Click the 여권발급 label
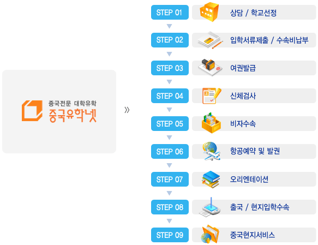The height and width of the screenshot is (245, 318). pos(243,68)
